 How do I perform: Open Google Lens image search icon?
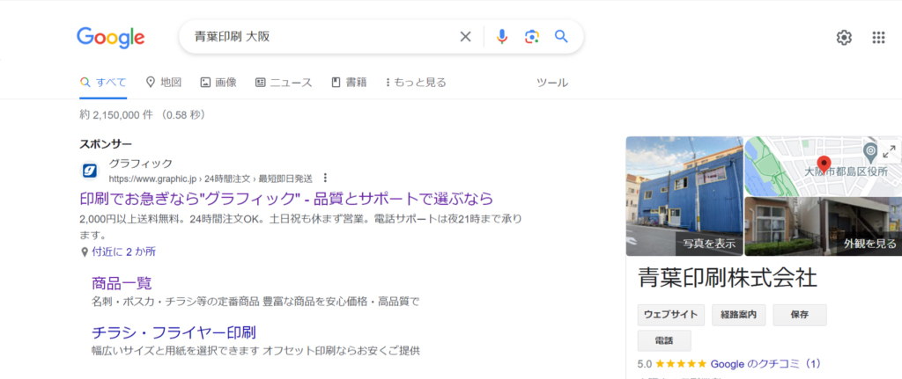pyautogui.click(x=532, y=37)
